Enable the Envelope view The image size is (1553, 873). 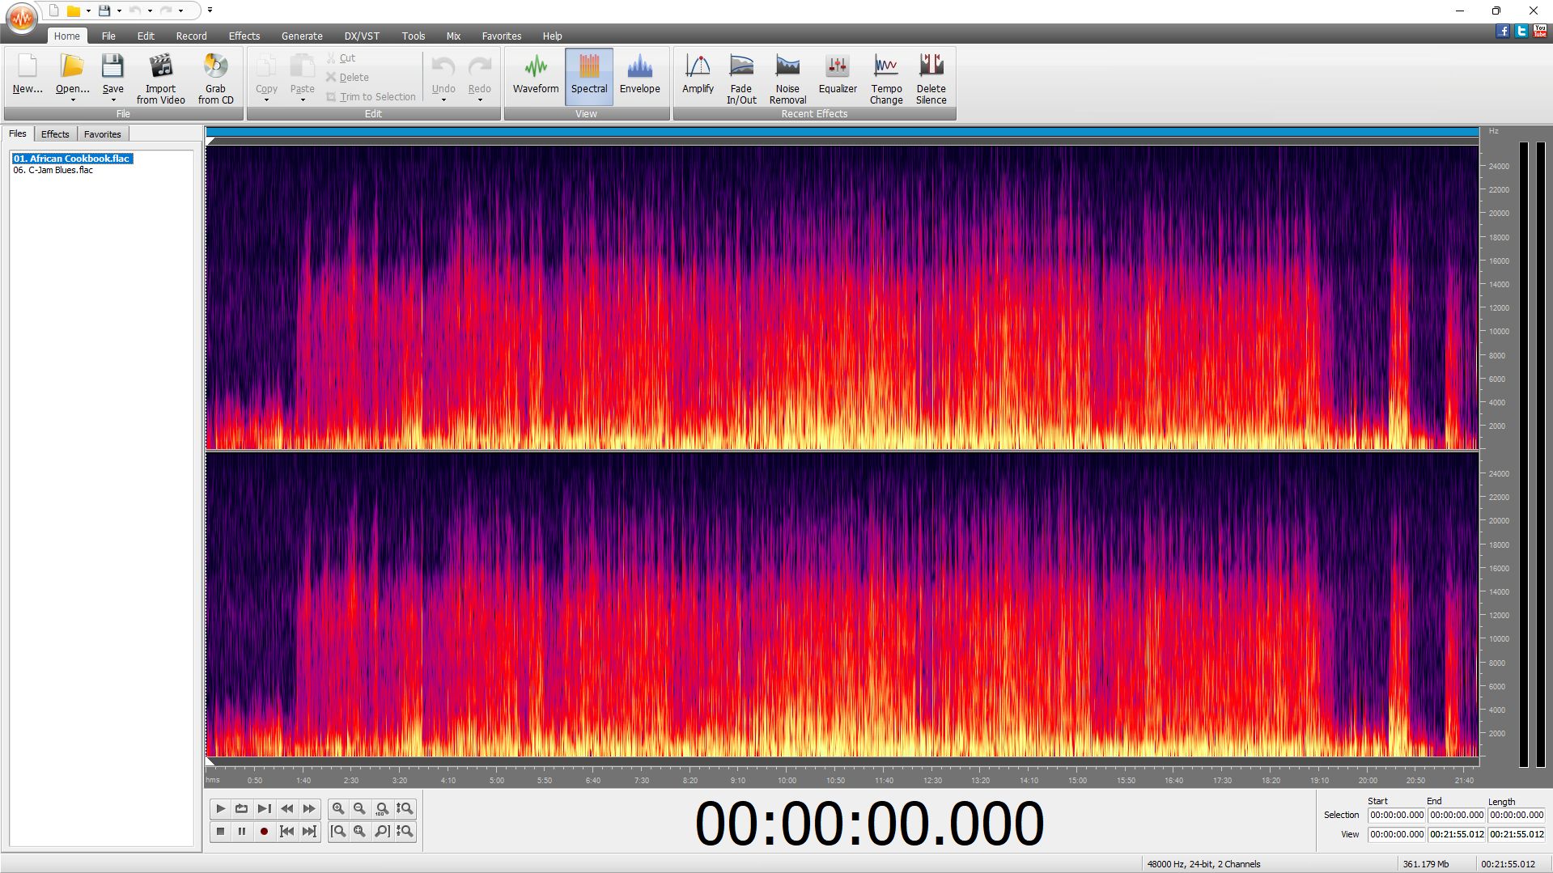click(639, 75)
